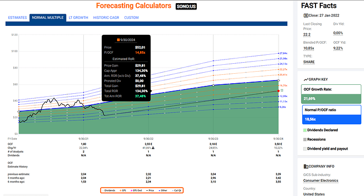This screenshot has width=364, height=196.
Task: Click the 9/30/24 date label on axis
Action: pyautogui.click(x=279, y=139)
